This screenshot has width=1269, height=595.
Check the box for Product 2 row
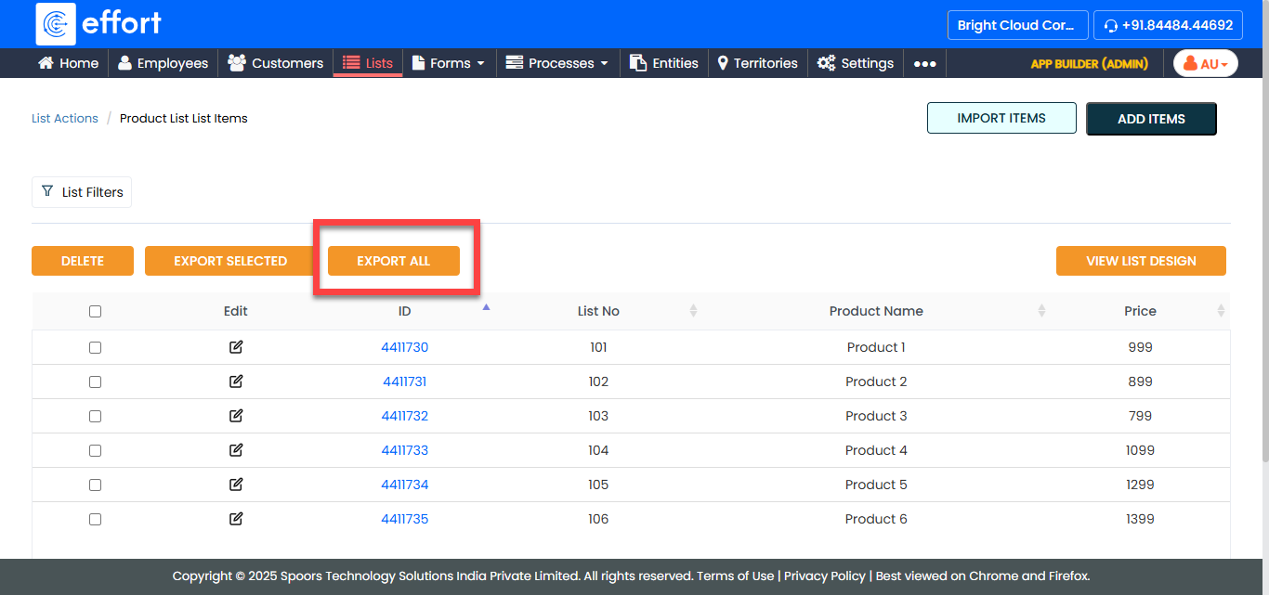coord(95,382)
